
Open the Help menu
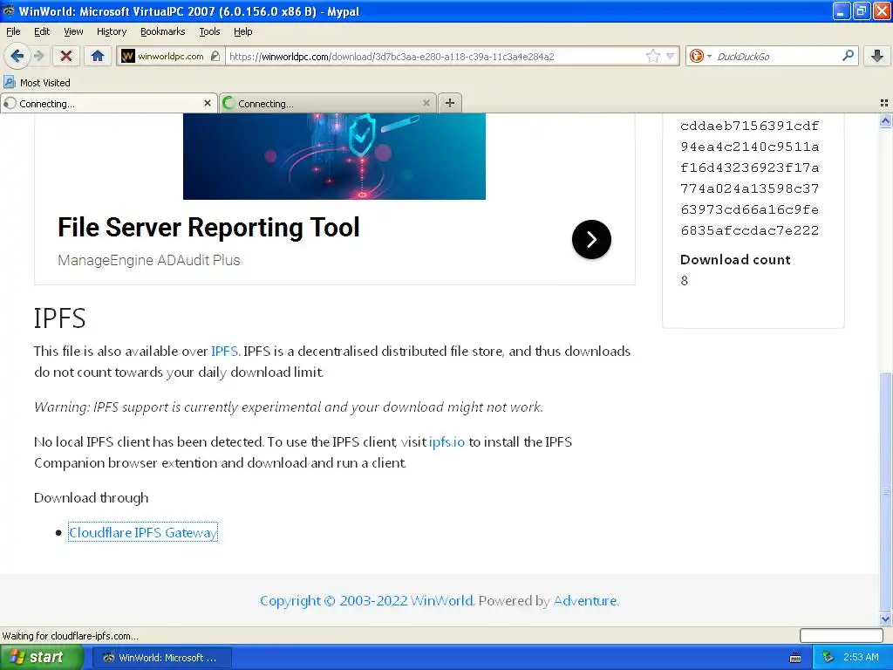[242, 31]
